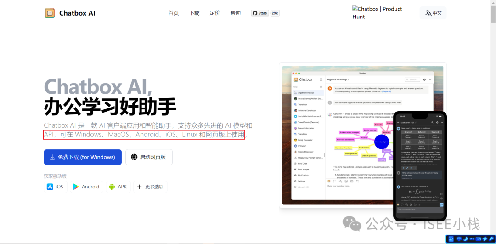Click the [Expand] link in preview chat
The image size is (496, 244).
click(x=386, y=91)
